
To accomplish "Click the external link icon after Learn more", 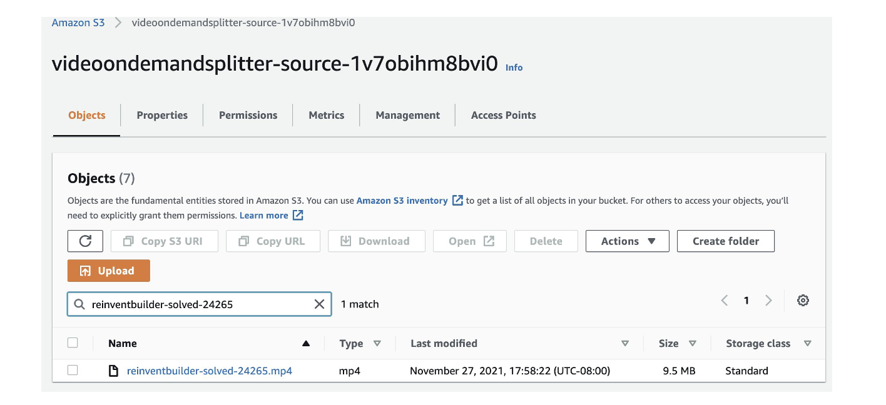I will click(x=298, y=215).
